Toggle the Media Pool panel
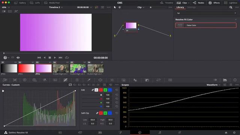This screenshot has height=135, width=240. (x=52, y=3)
